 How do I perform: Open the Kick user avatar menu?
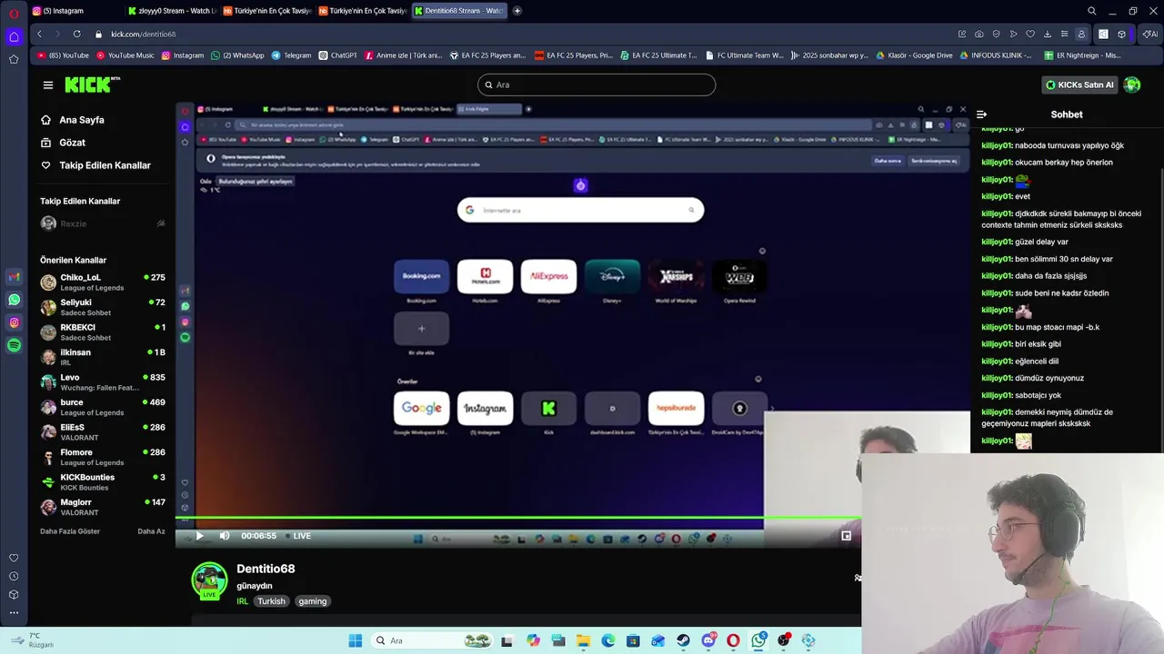(1132, 84)
